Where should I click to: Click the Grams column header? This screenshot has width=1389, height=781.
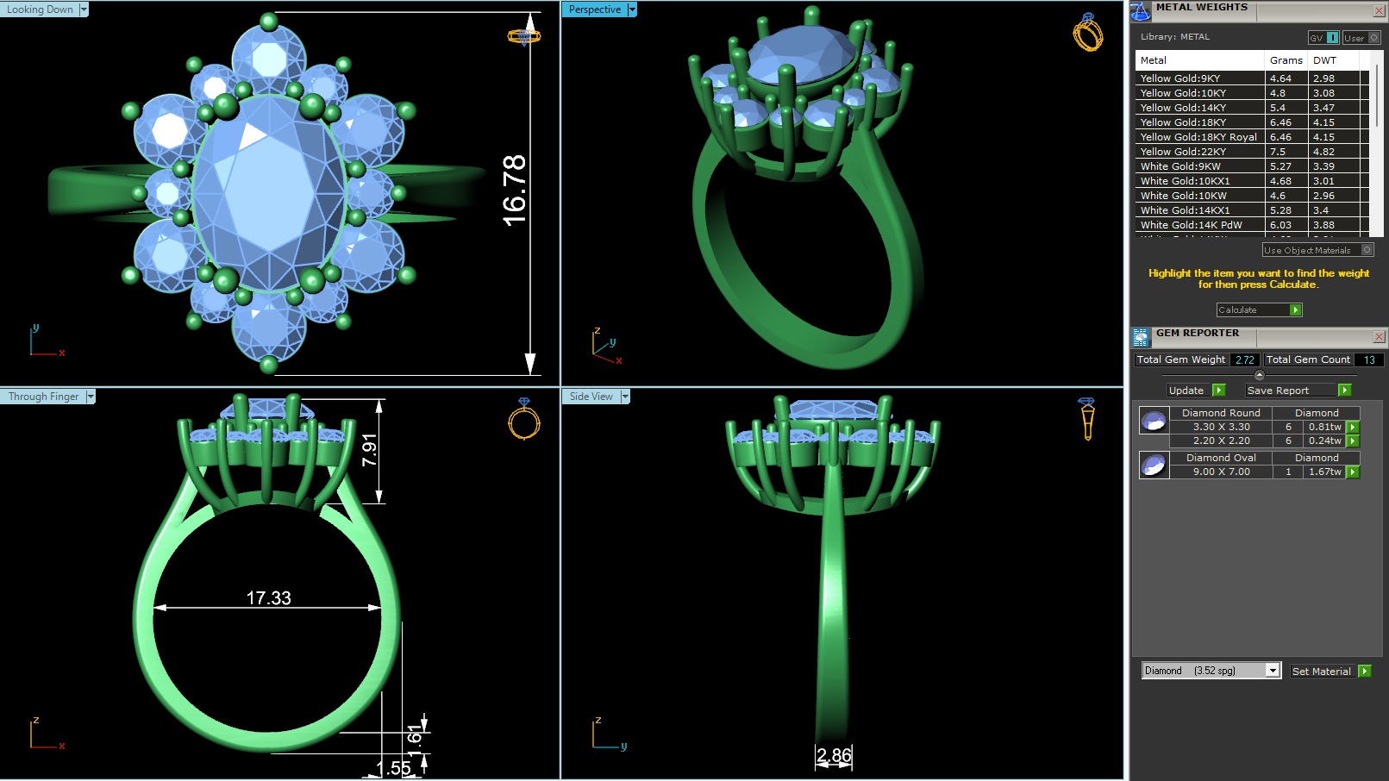pyautogui.click(x=1286, y=60)
